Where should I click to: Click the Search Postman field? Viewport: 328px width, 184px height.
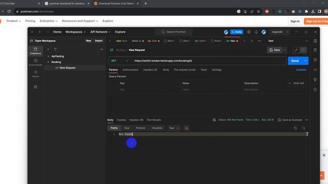(x=174, y=32)
